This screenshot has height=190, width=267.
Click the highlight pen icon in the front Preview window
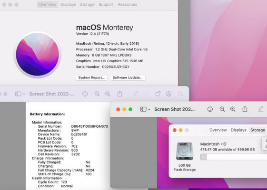(261, 109)
